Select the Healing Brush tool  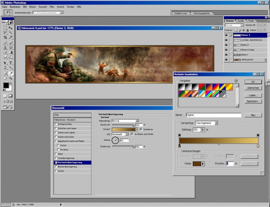pos(5,43)
